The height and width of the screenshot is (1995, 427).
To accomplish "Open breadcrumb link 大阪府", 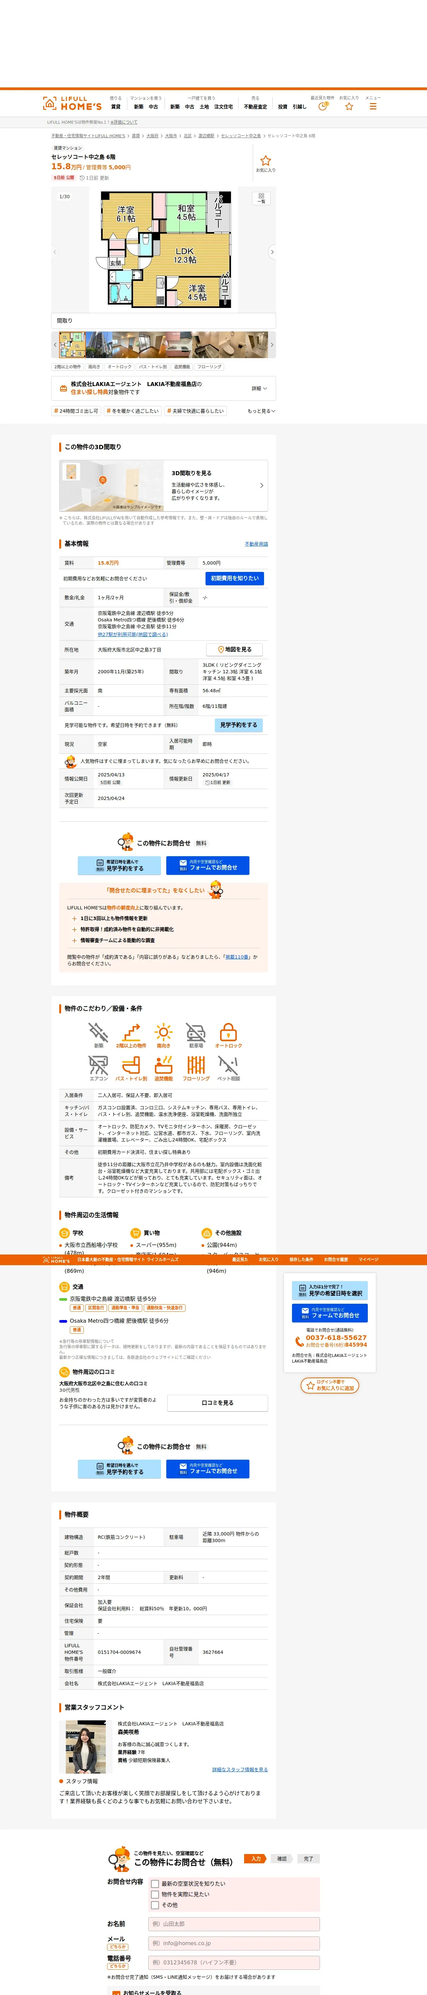I will [x=153, y=136].
